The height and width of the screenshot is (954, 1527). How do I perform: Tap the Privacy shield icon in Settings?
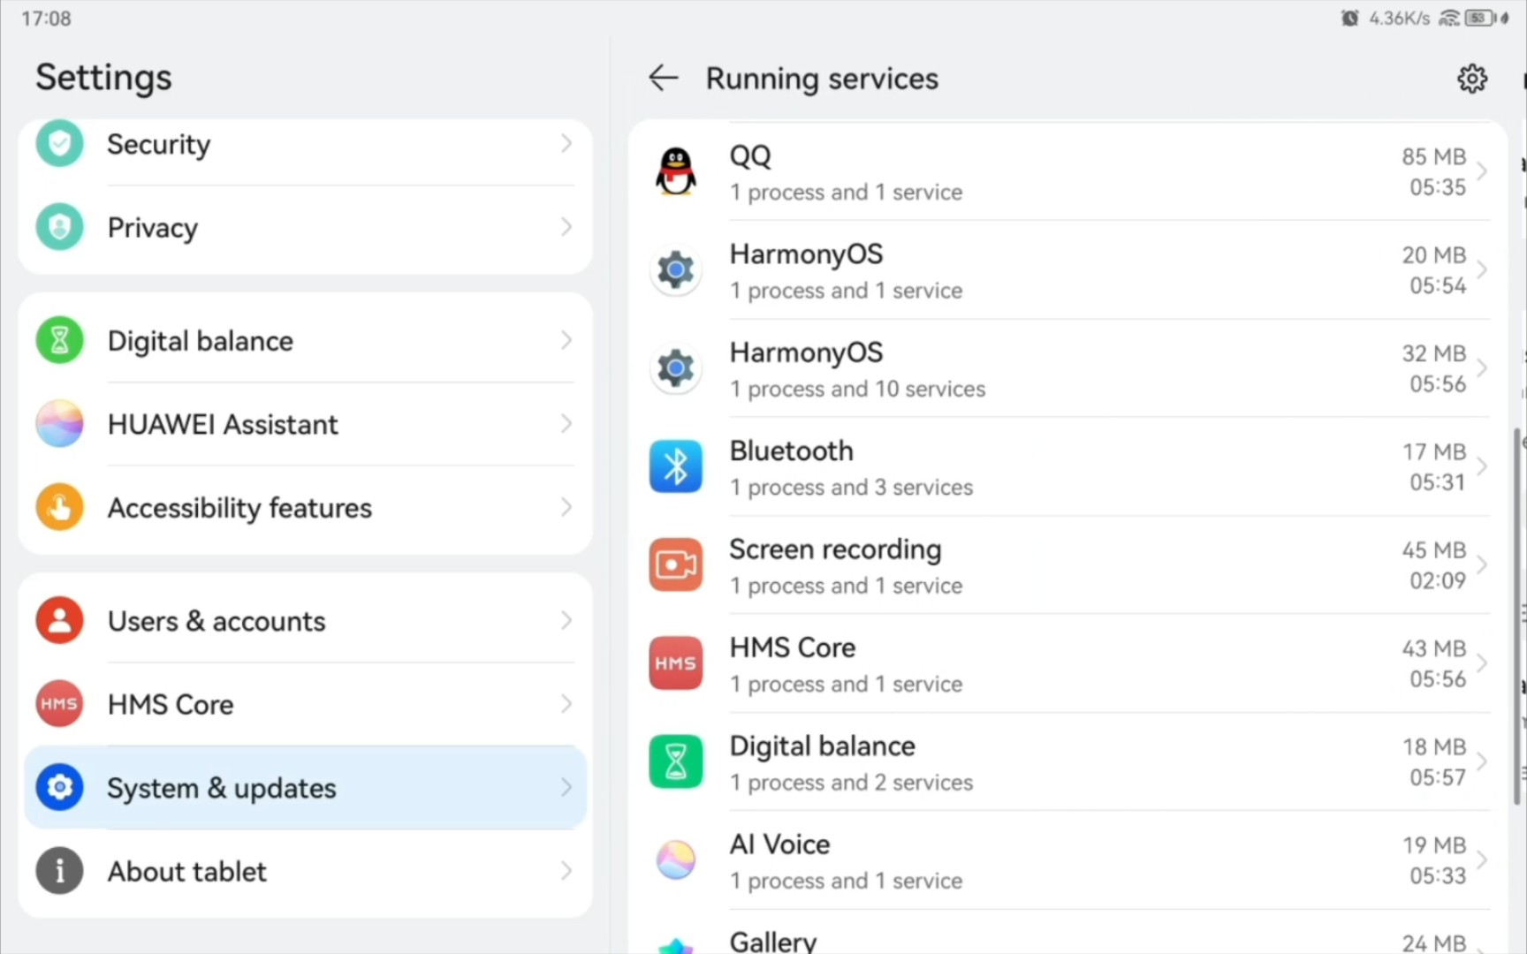pos(59,227)
